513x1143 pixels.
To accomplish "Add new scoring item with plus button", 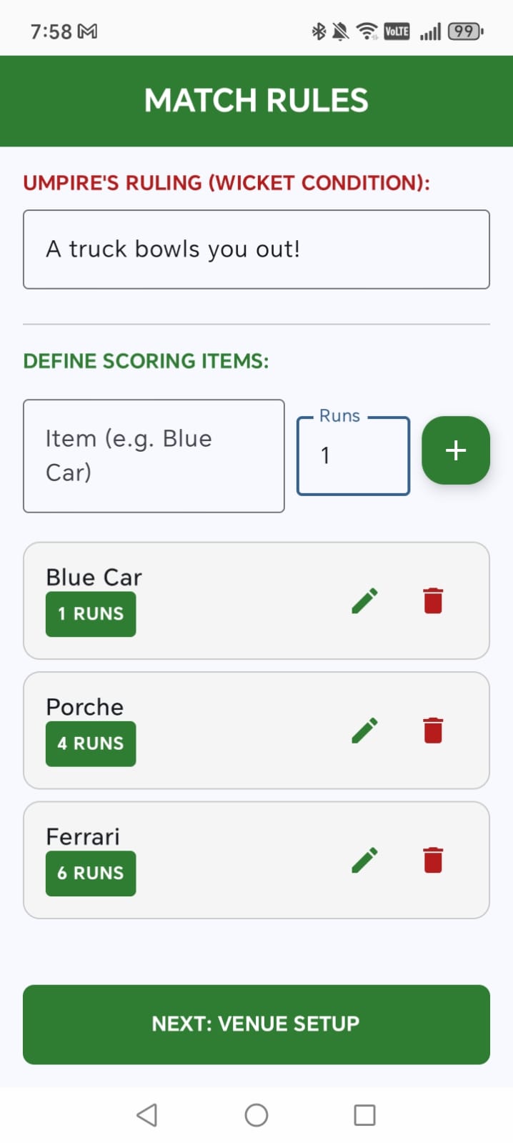I will point(456,450).
